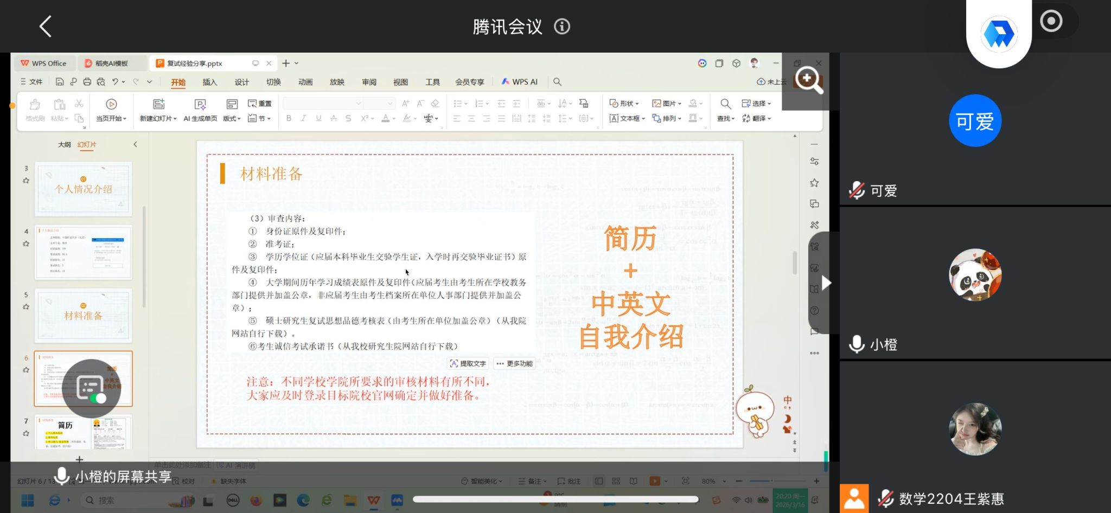Switch to the 插入 ribbon tab

click(209, 82)
